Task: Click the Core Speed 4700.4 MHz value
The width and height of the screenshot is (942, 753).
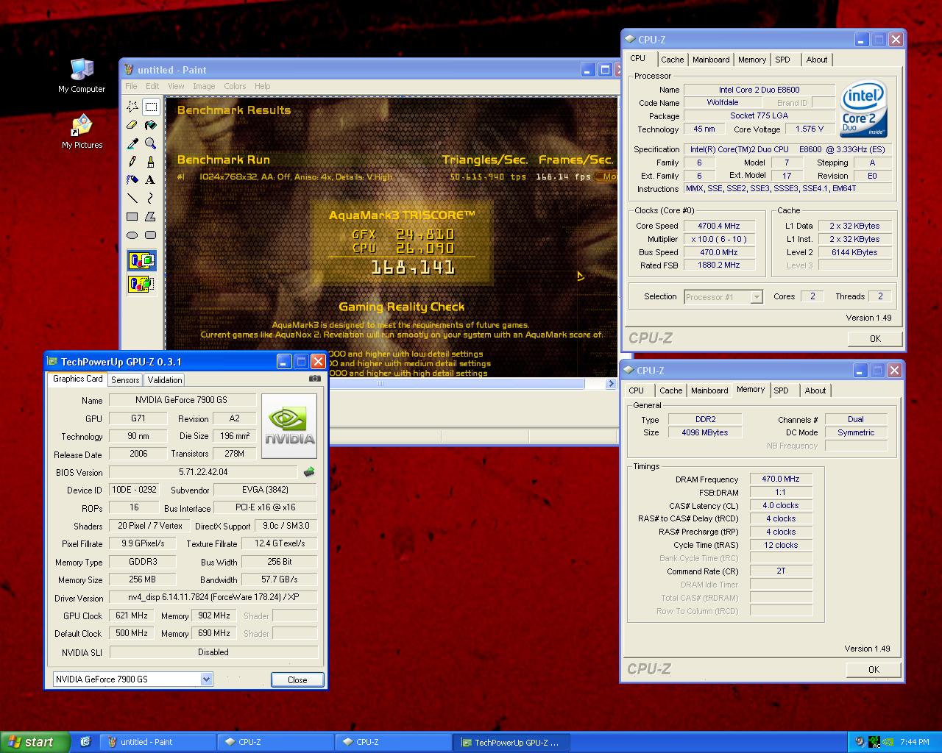Action: click(x=720, y=226)
